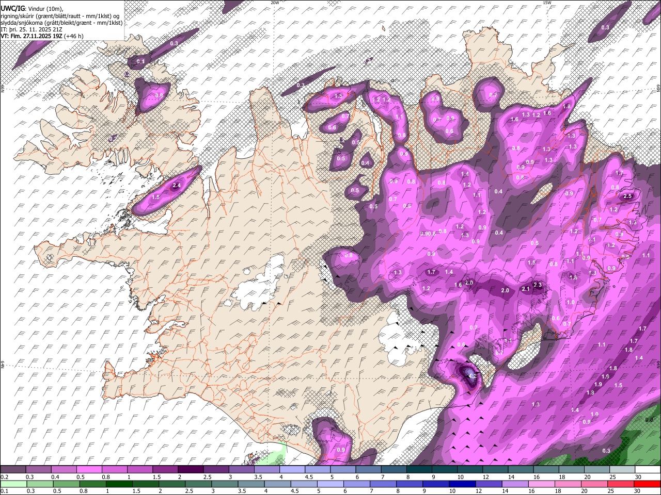Click the coral red 25–30 swatch in bottom legend
This screenshot has height=495, width=661.
(x=621, y=484)
